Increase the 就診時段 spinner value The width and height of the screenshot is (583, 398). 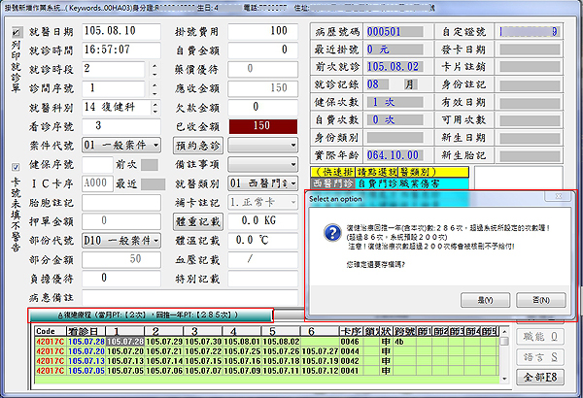154,65
